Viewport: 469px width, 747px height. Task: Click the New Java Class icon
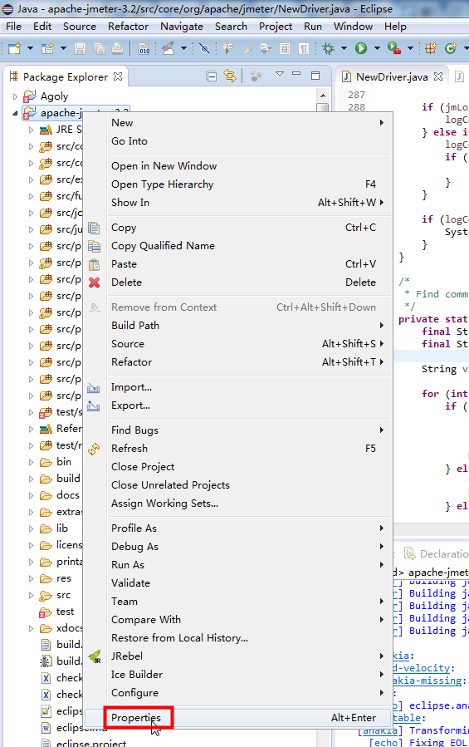point(451,48)
